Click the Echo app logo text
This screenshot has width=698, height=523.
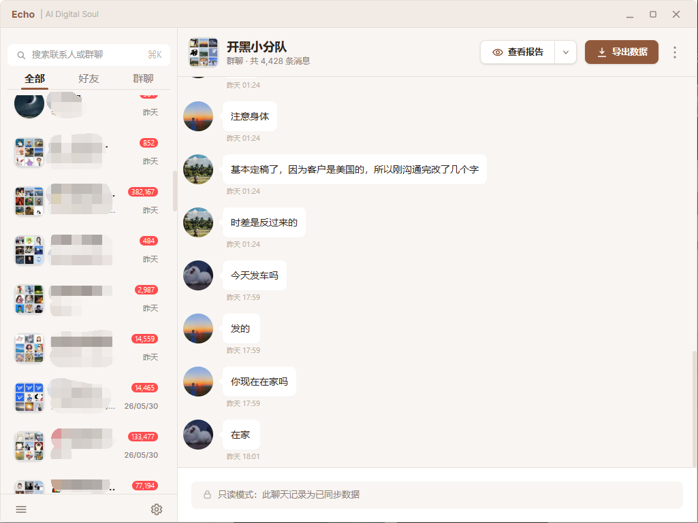23,14
